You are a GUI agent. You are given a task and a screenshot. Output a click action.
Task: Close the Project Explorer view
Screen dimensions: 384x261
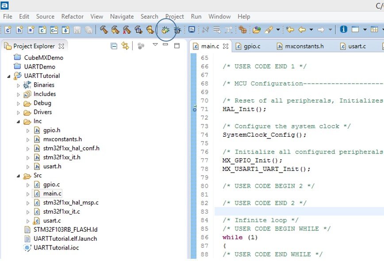click(x=61, y=46)
